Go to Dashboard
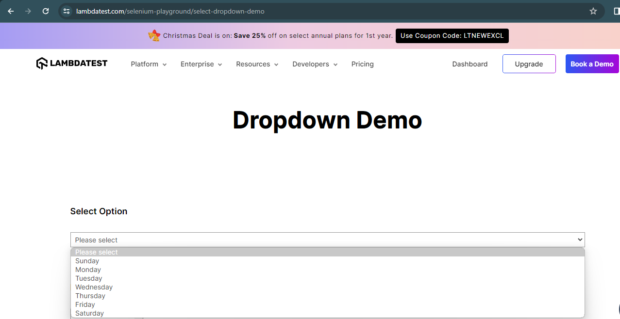The height and width of the screenshot is (319, 620). tap(470, 64)
